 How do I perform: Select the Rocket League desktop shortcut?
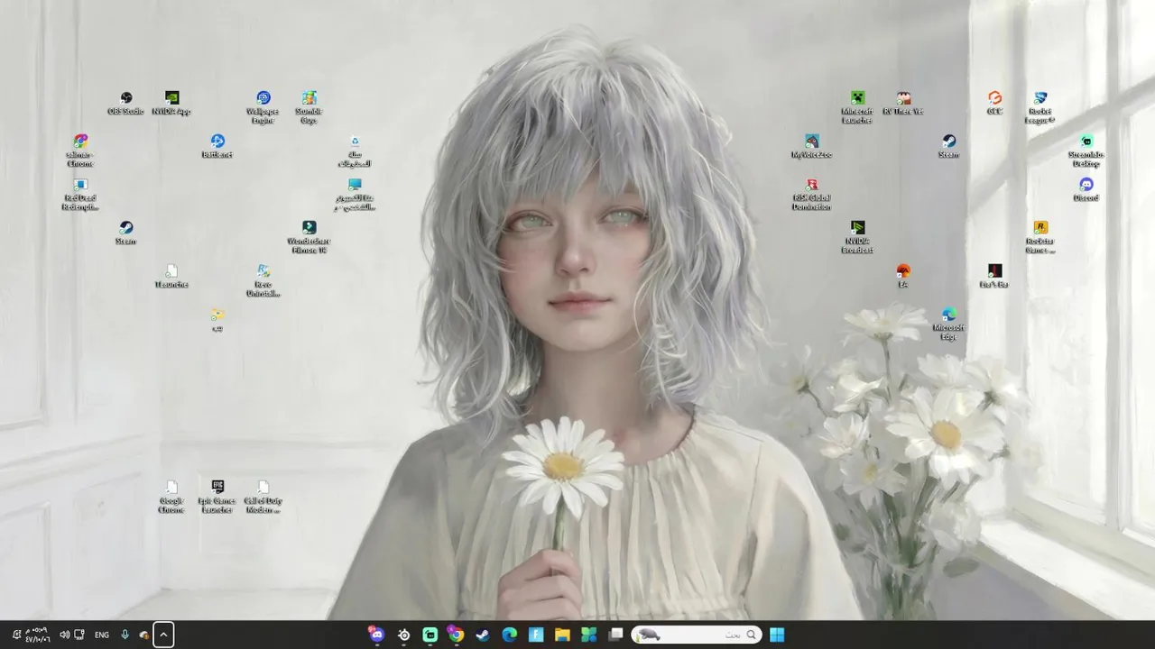pyautogui.click(x=1040, y=107)
